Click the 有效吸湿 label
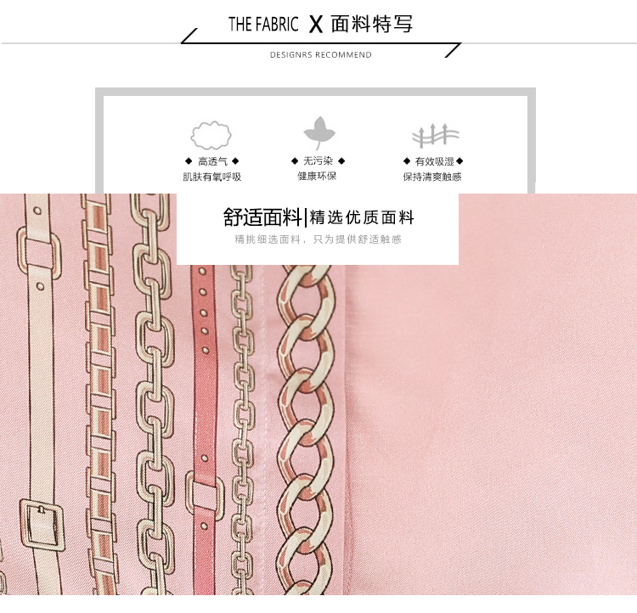Screen dimensions: 637x613 pyautogui.click(x=434, y=161)
